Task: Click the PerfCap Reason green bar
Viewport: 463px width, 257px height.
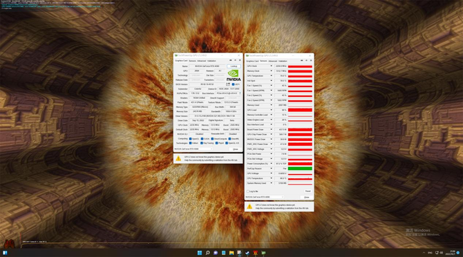Action: pyautogui.click(x=300, y=169)
